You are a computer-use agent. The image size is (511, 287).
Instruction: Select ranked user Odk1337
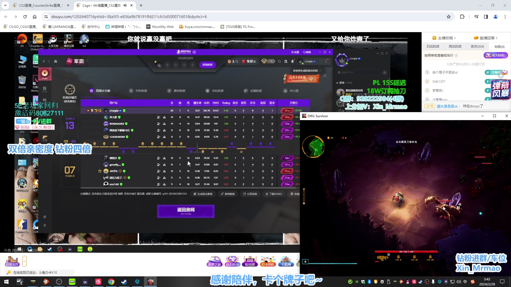[439, 82]
